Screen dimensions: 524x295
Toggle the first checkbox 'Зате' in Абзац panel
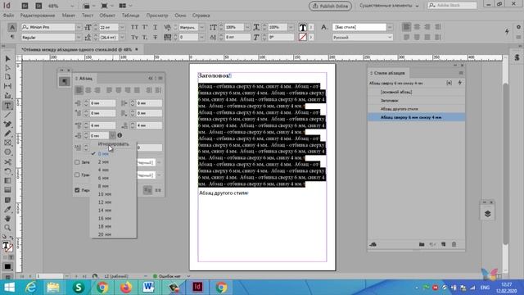pyautogui.click(x=77, y=162)
